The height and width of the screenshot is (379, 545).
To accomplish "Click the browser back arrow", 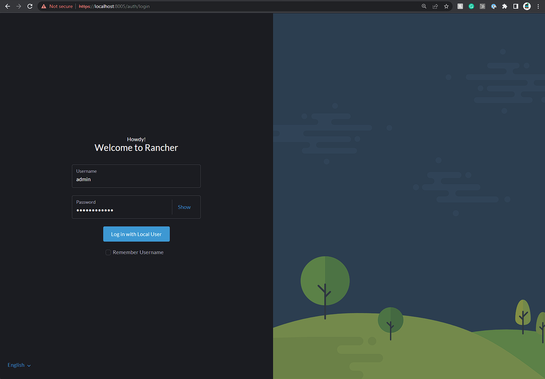I will click(x=8, y=6).
